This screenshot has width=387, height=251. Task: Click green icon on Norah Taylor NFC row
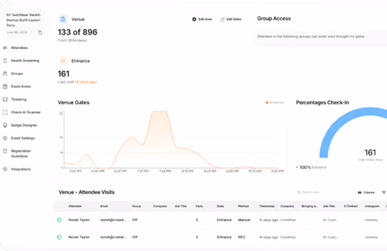(x=59, y=237)
